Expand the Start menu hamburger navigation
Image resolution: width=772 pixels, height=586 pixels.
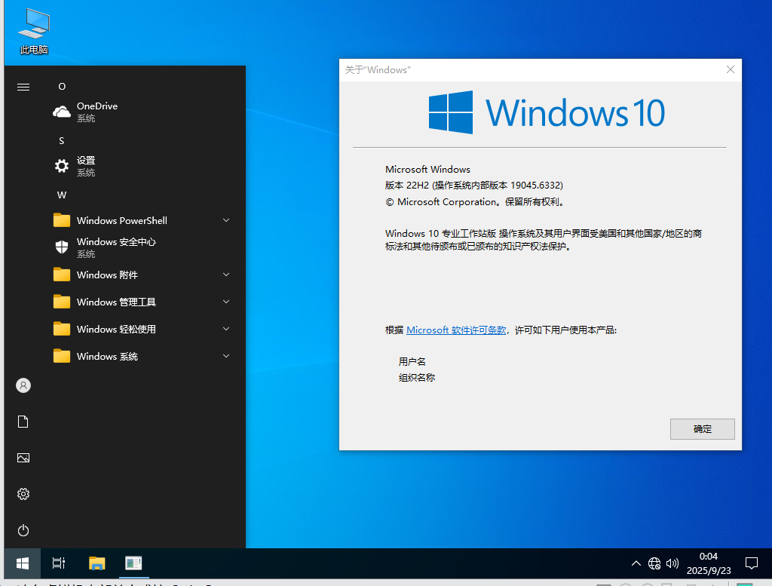pyautogui.click(x=23, y=87)
